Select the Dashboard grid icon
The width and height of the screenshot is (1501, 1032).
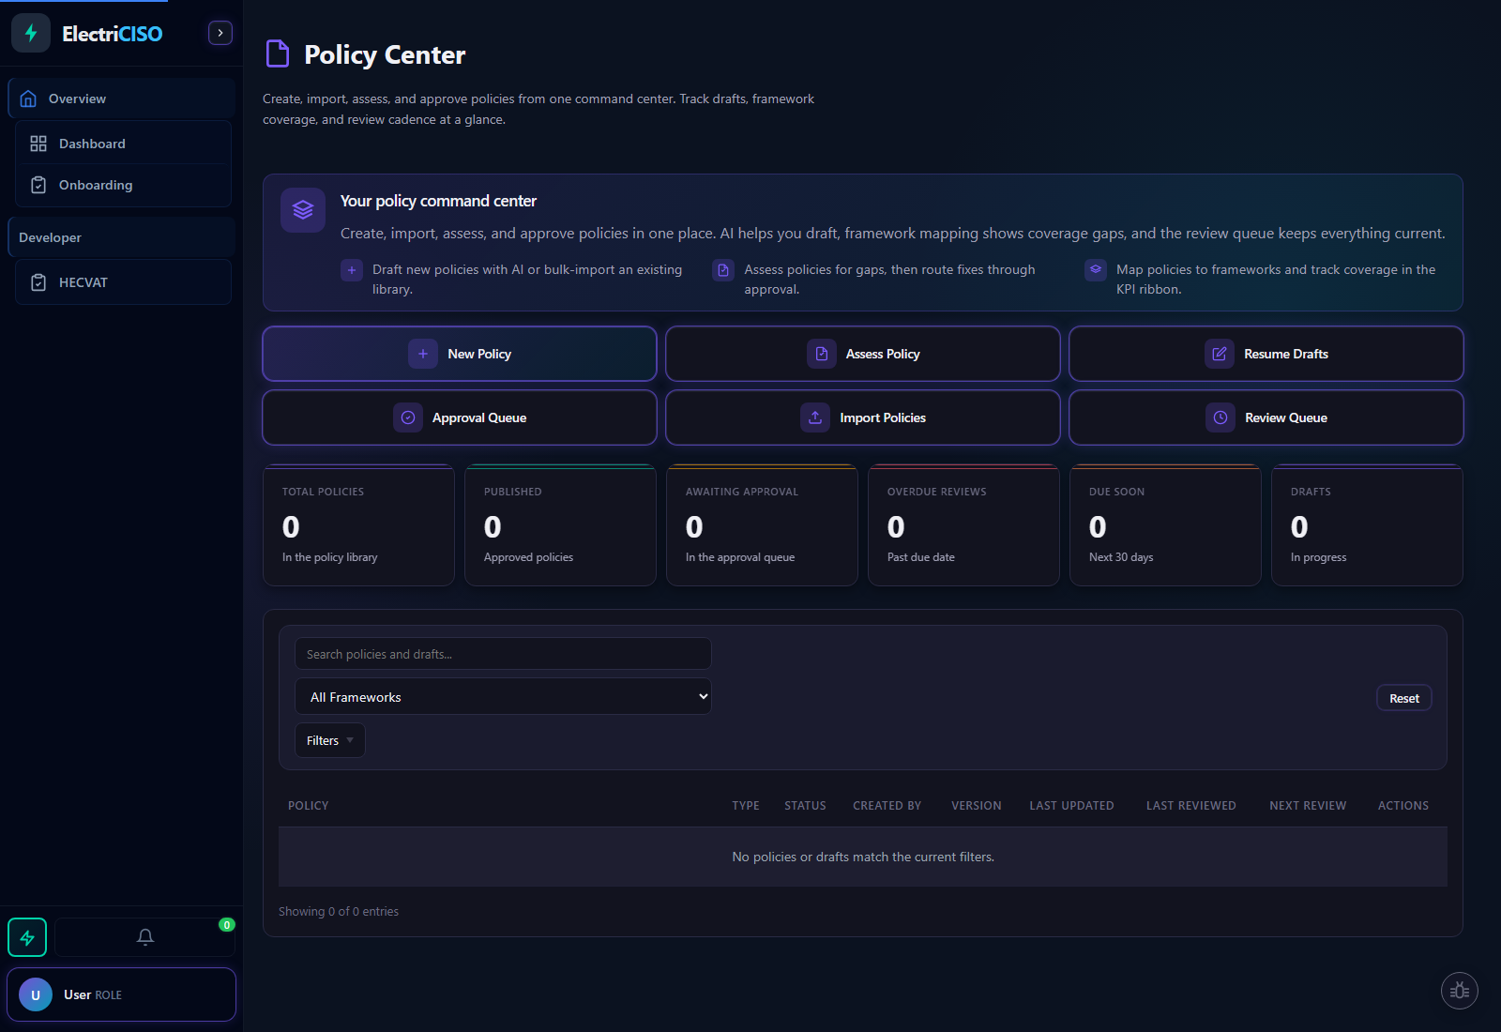coord(38,143)
